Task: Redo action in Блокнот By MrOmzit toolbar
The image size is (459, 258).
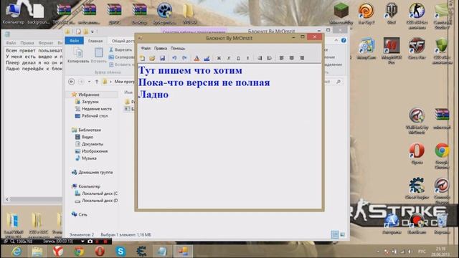Action: coord(184,58)
